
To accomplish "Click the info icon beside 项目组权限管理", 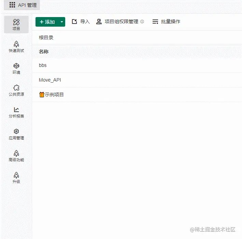I will pos(142,22).
